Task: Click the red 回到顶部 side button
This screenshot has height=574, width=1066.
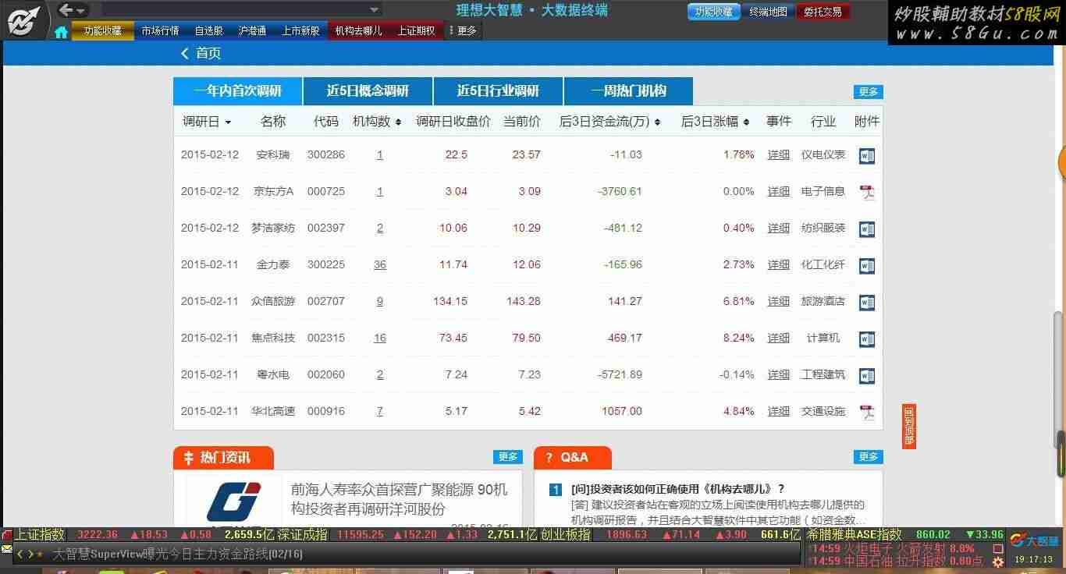Action: (x=908, y=426)
